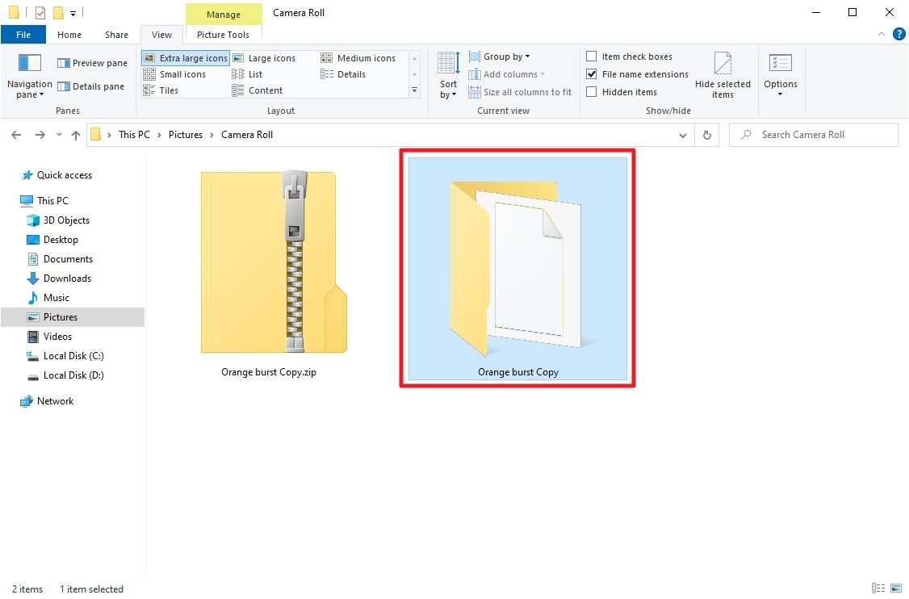Image resolution: width=909 pixels, height=599 pixels.
Task: Click This PC in the address bar
Action: click(x=134, y=135)
